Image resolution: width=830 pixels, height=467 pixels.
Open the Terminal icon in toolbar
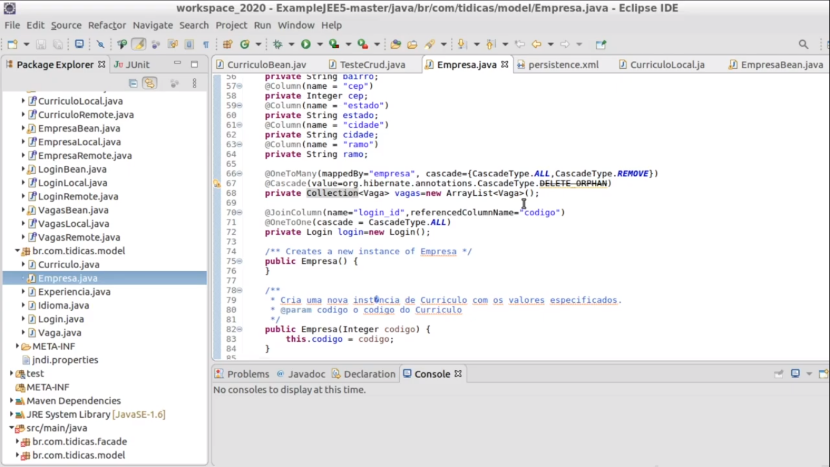coord(79,44)
